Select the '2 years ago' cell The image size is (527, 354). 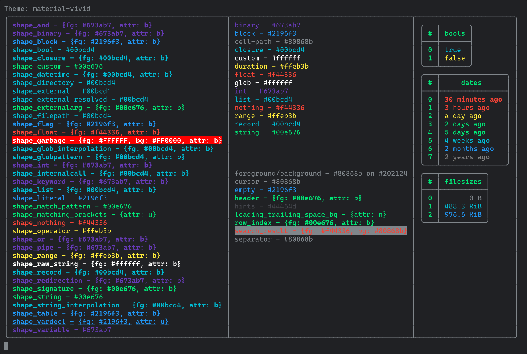467,157
